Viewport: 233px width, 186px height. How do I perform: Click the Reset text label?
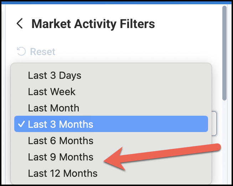click(x=42, y=52)
